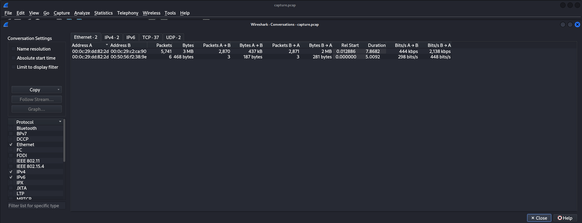Open the Go menu
This screenshot has height=223, width=582.
(x=46, y=13)
